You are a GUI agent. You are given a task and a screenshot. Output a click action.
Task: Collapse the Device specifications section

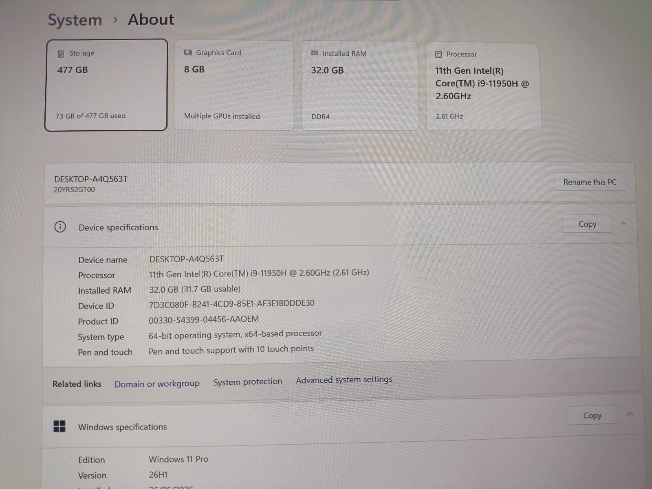(x=623, y=224)
